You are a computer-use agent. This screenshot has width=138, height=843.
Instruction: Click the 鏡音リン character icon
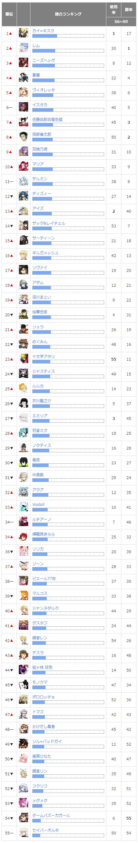24,774
